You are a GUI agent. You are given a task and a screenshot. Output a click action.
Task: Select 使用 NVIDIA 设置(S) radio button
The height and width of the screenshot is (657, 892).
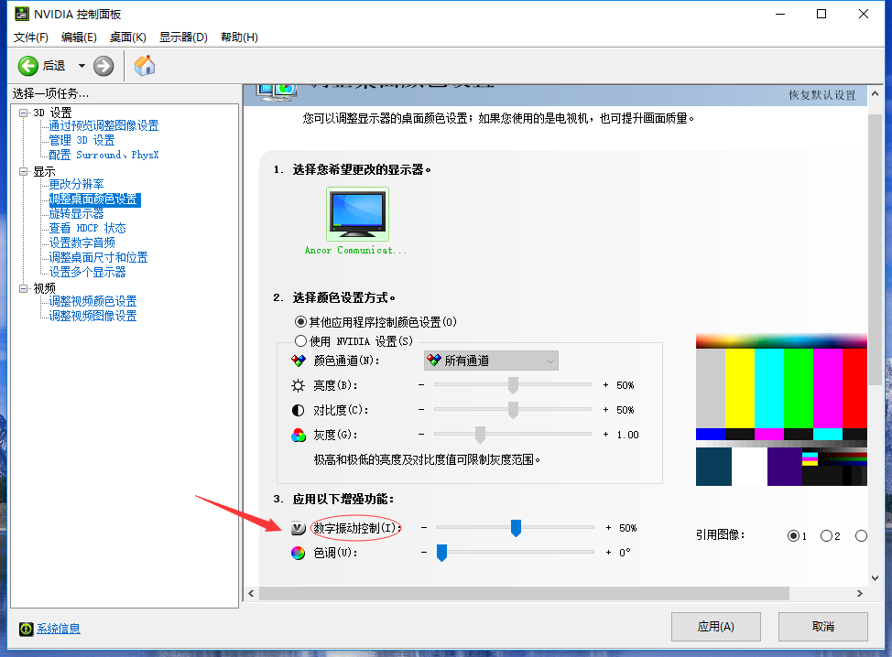pyautogui.click(x=301, y=341)
